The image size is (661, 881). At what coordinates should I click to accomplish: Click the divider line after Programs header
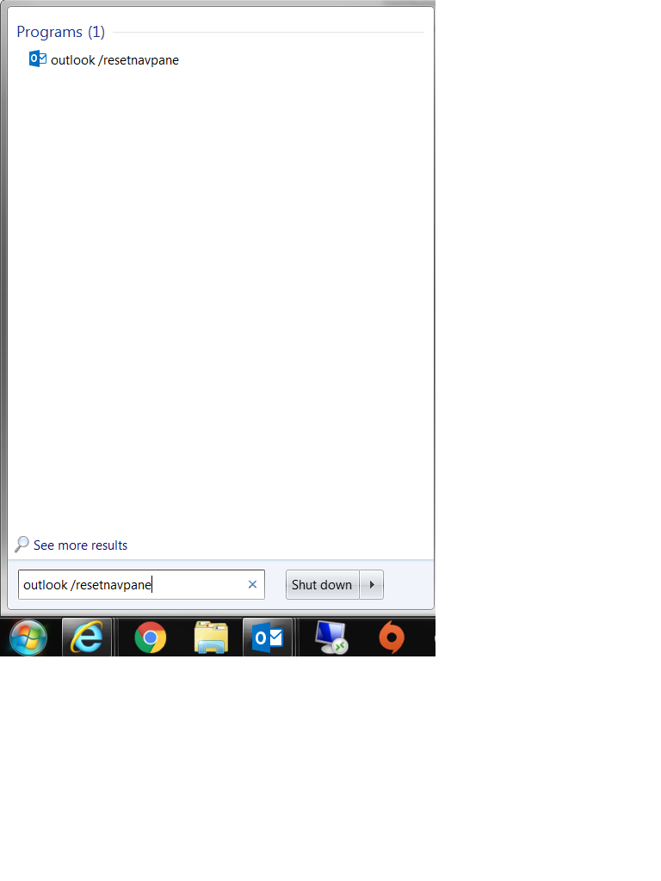267,33
